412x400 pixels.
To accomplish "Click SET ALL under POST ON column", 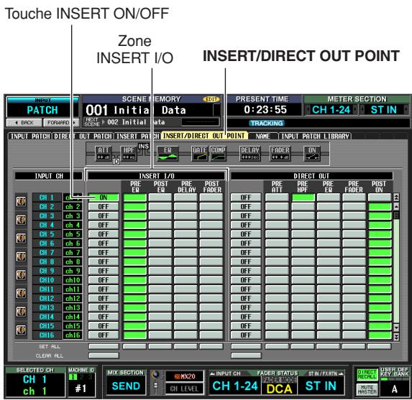I will [380, 346].
